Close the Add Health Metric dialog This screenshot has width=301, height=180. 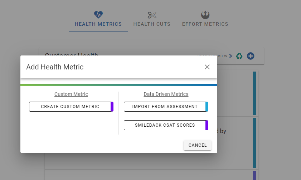[207, 67]
